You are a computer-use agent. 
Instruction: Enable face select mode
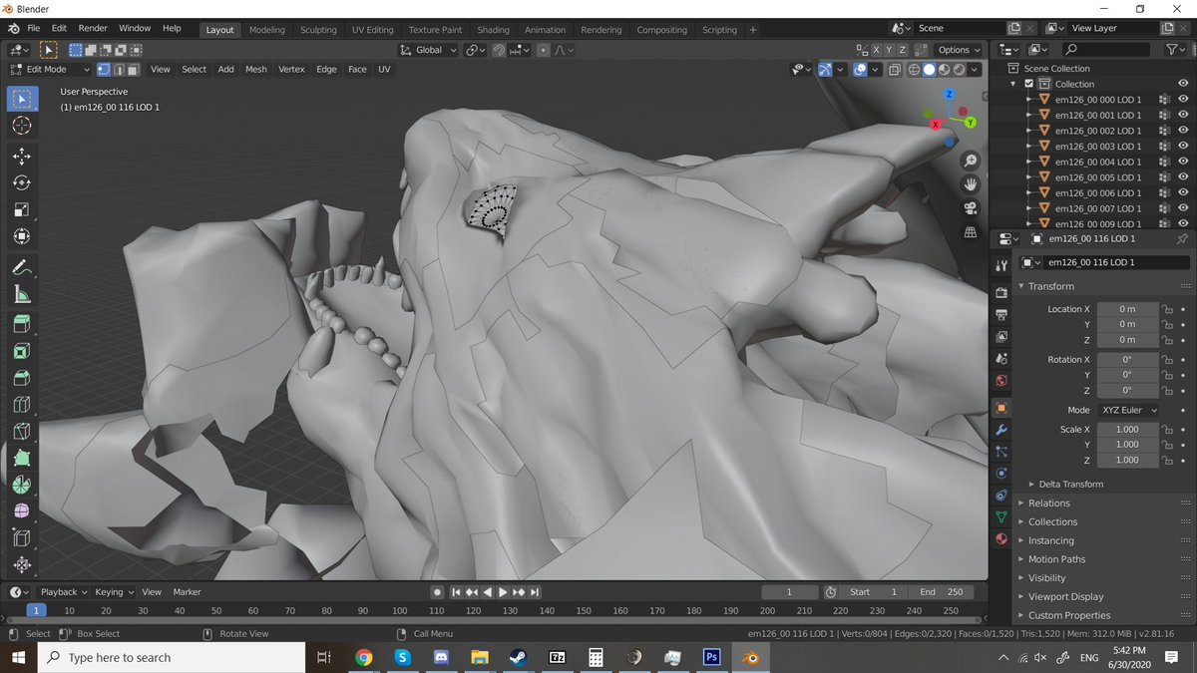point(132,69)
